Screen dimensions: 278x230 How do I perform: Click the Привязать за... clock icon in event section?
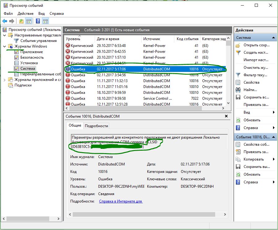coord(238,152)
